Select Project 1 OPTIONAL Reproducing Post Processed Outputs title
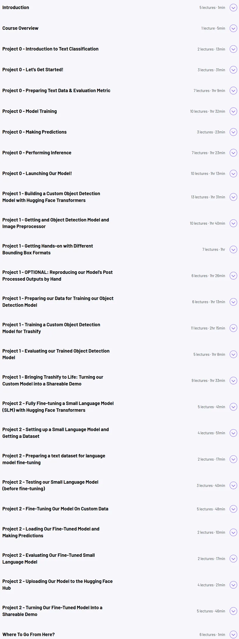Image resolution: width=239 pixels, height=639 pixels. coord(57,276)
